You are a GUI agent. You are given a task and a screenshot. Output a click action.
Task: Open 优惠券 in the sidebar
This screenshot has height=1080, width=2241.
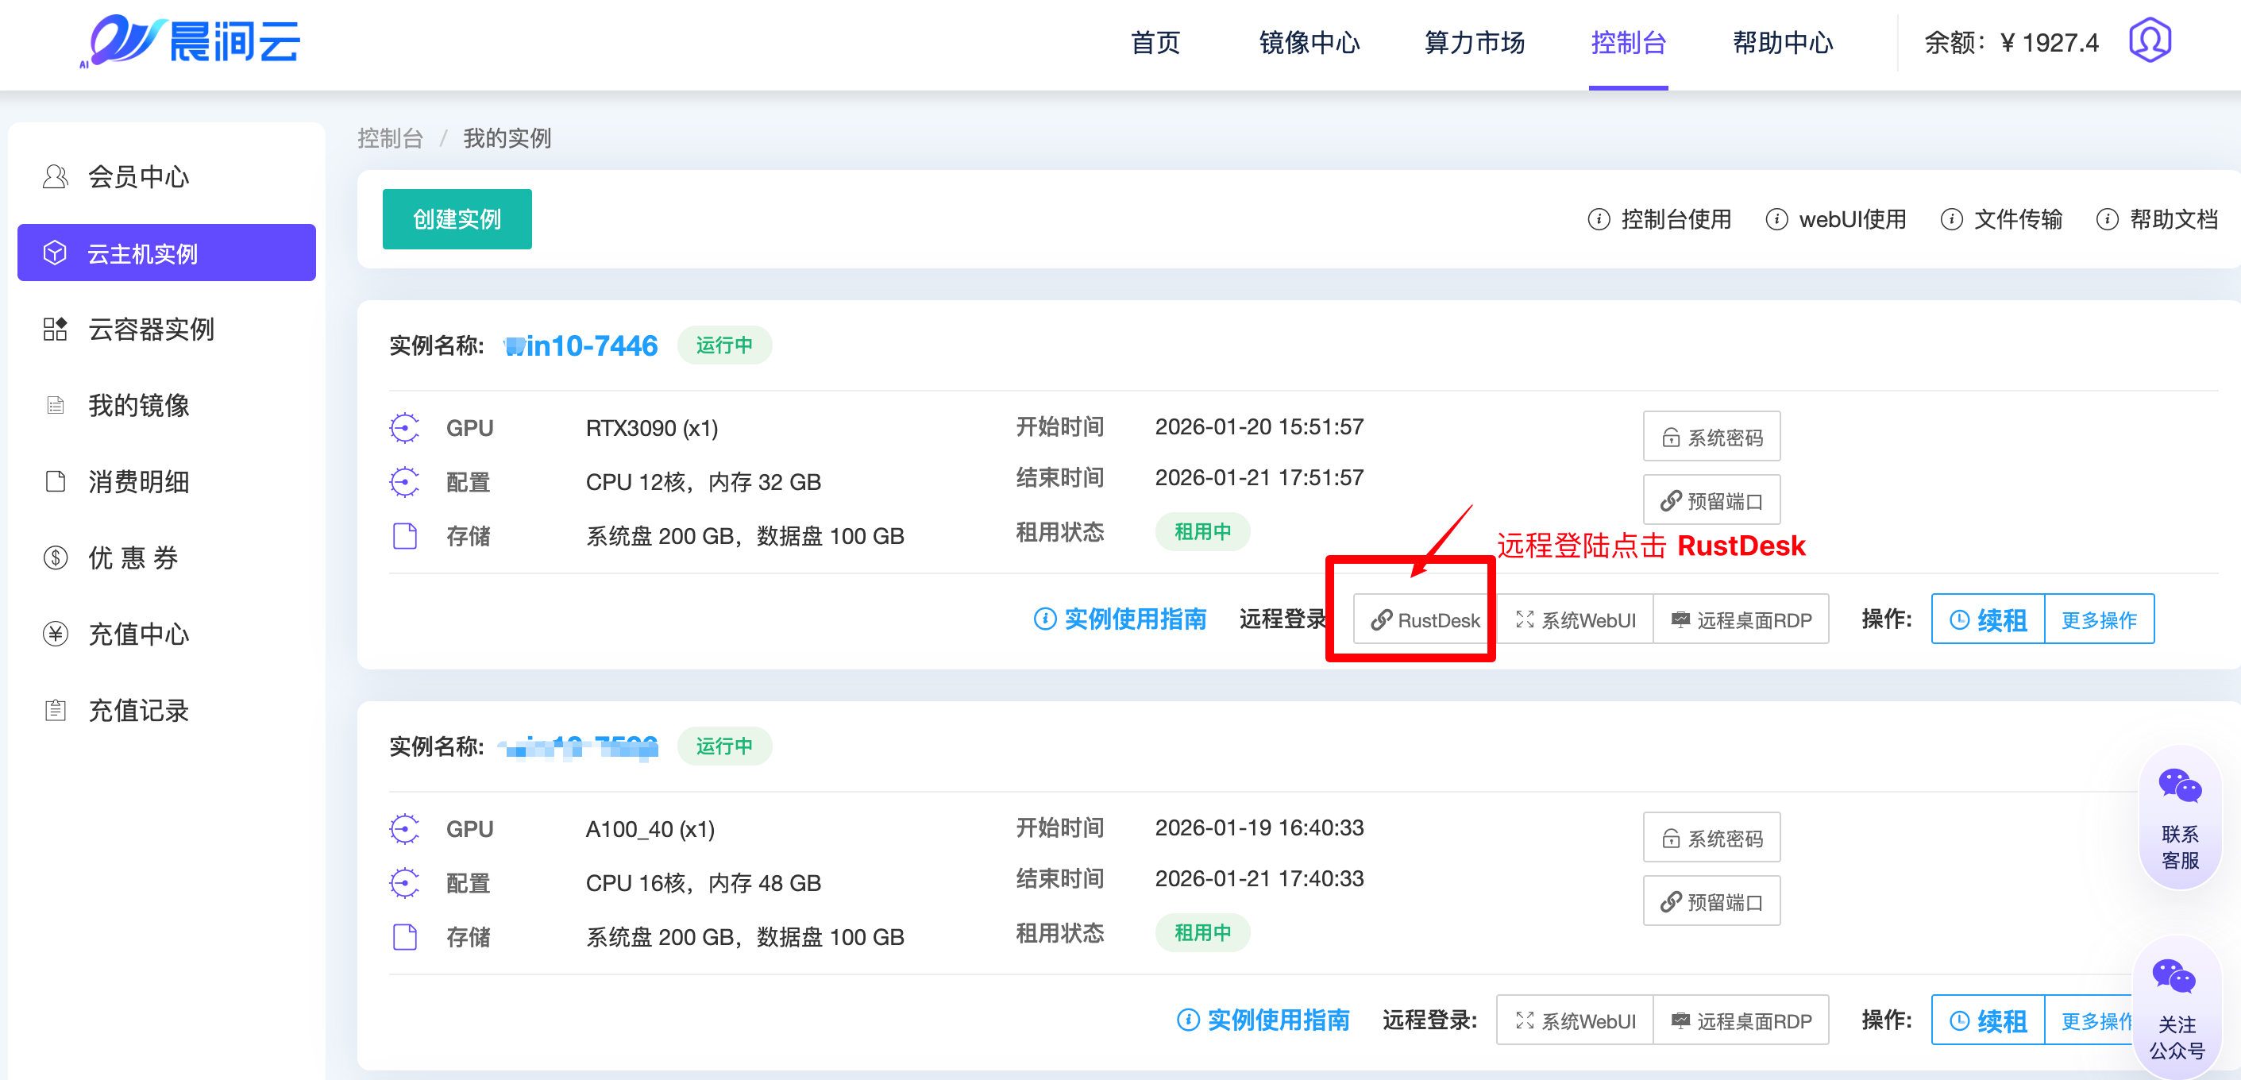(133, 557)
